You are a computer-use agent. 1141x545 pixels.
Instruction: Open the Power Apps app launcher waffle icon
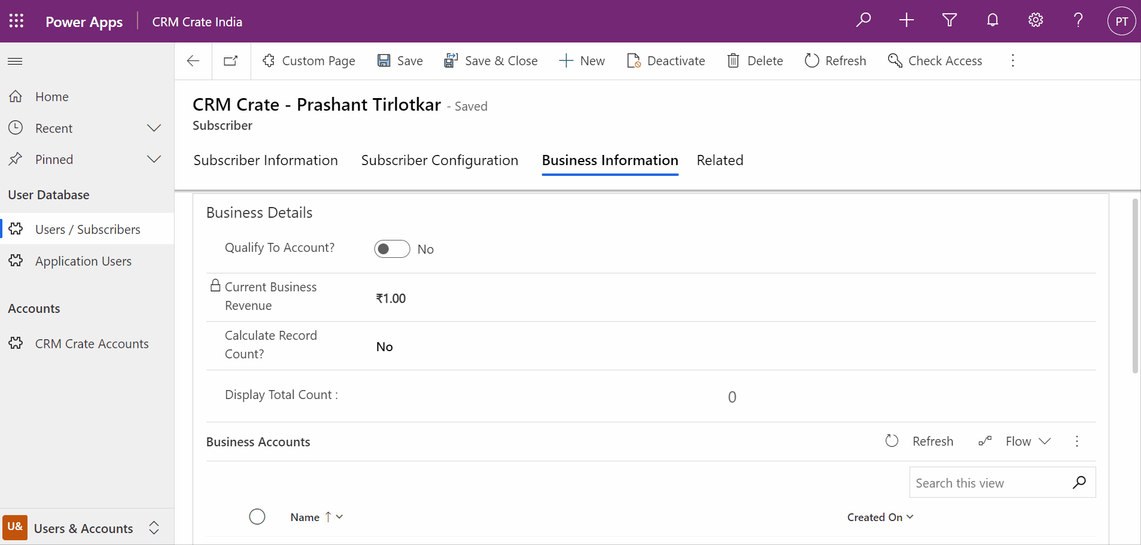[16, 20]
